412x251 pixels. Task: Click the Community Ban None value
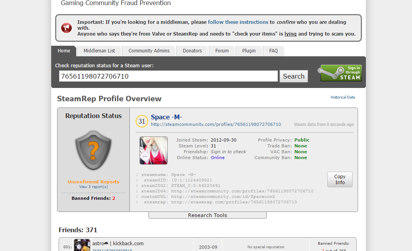click(301, 158)
